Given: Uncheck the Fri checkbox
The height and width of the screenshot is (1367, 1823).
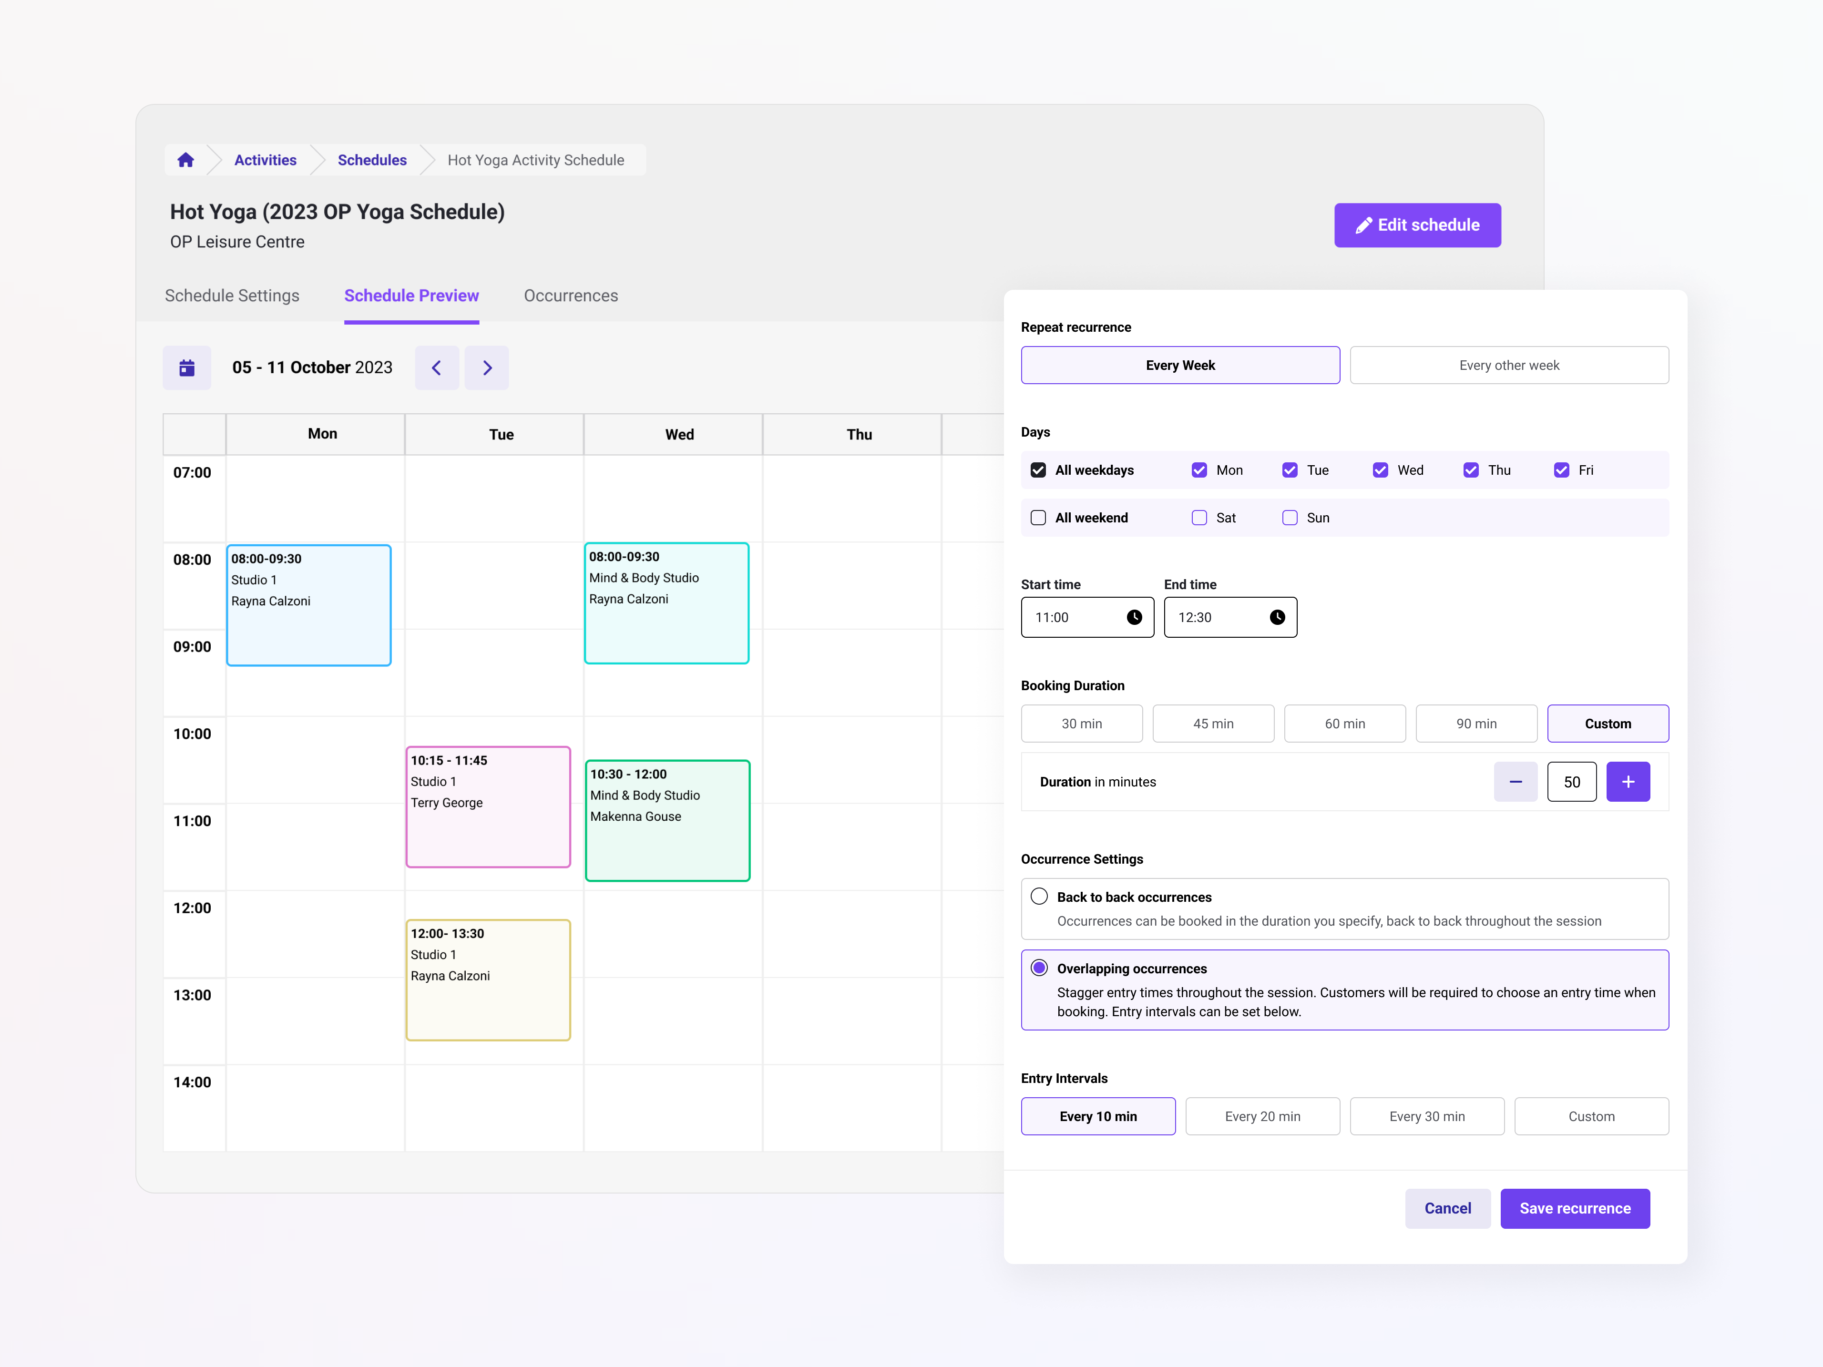Looking at the screenshot, I should pyautogui.click(x=1562, y=469).
